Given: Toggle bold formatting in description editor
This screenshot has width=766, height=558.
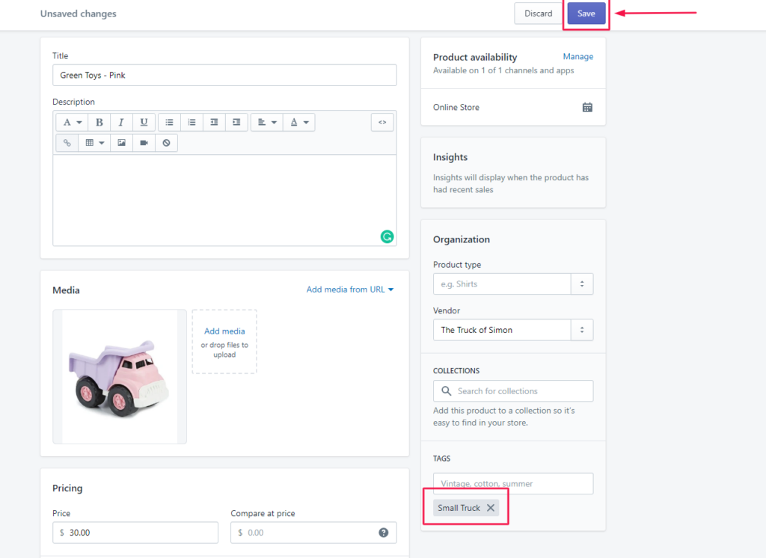Looking at the screenshot, I should 99,122.
